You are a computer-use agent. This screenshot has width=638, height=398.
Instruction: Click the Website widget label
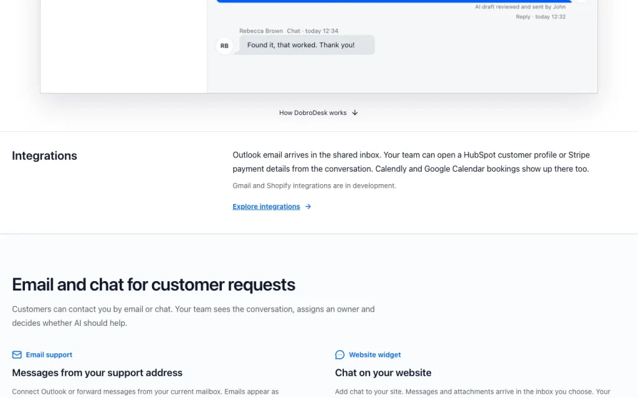[374, 355]
